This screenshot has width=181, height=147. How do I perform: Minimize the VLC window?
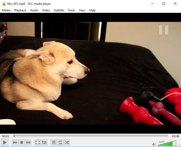click(152, 4)
